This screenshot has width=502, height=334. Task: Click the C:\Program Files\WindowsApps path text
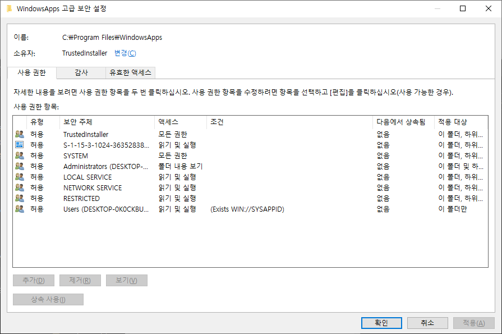pyautogui.click(x=112, y=38)
